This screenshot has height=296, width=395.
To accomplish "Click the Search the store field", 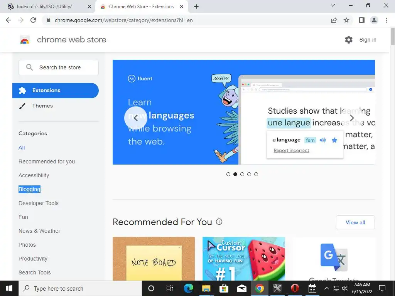I will tap(59, 67).
